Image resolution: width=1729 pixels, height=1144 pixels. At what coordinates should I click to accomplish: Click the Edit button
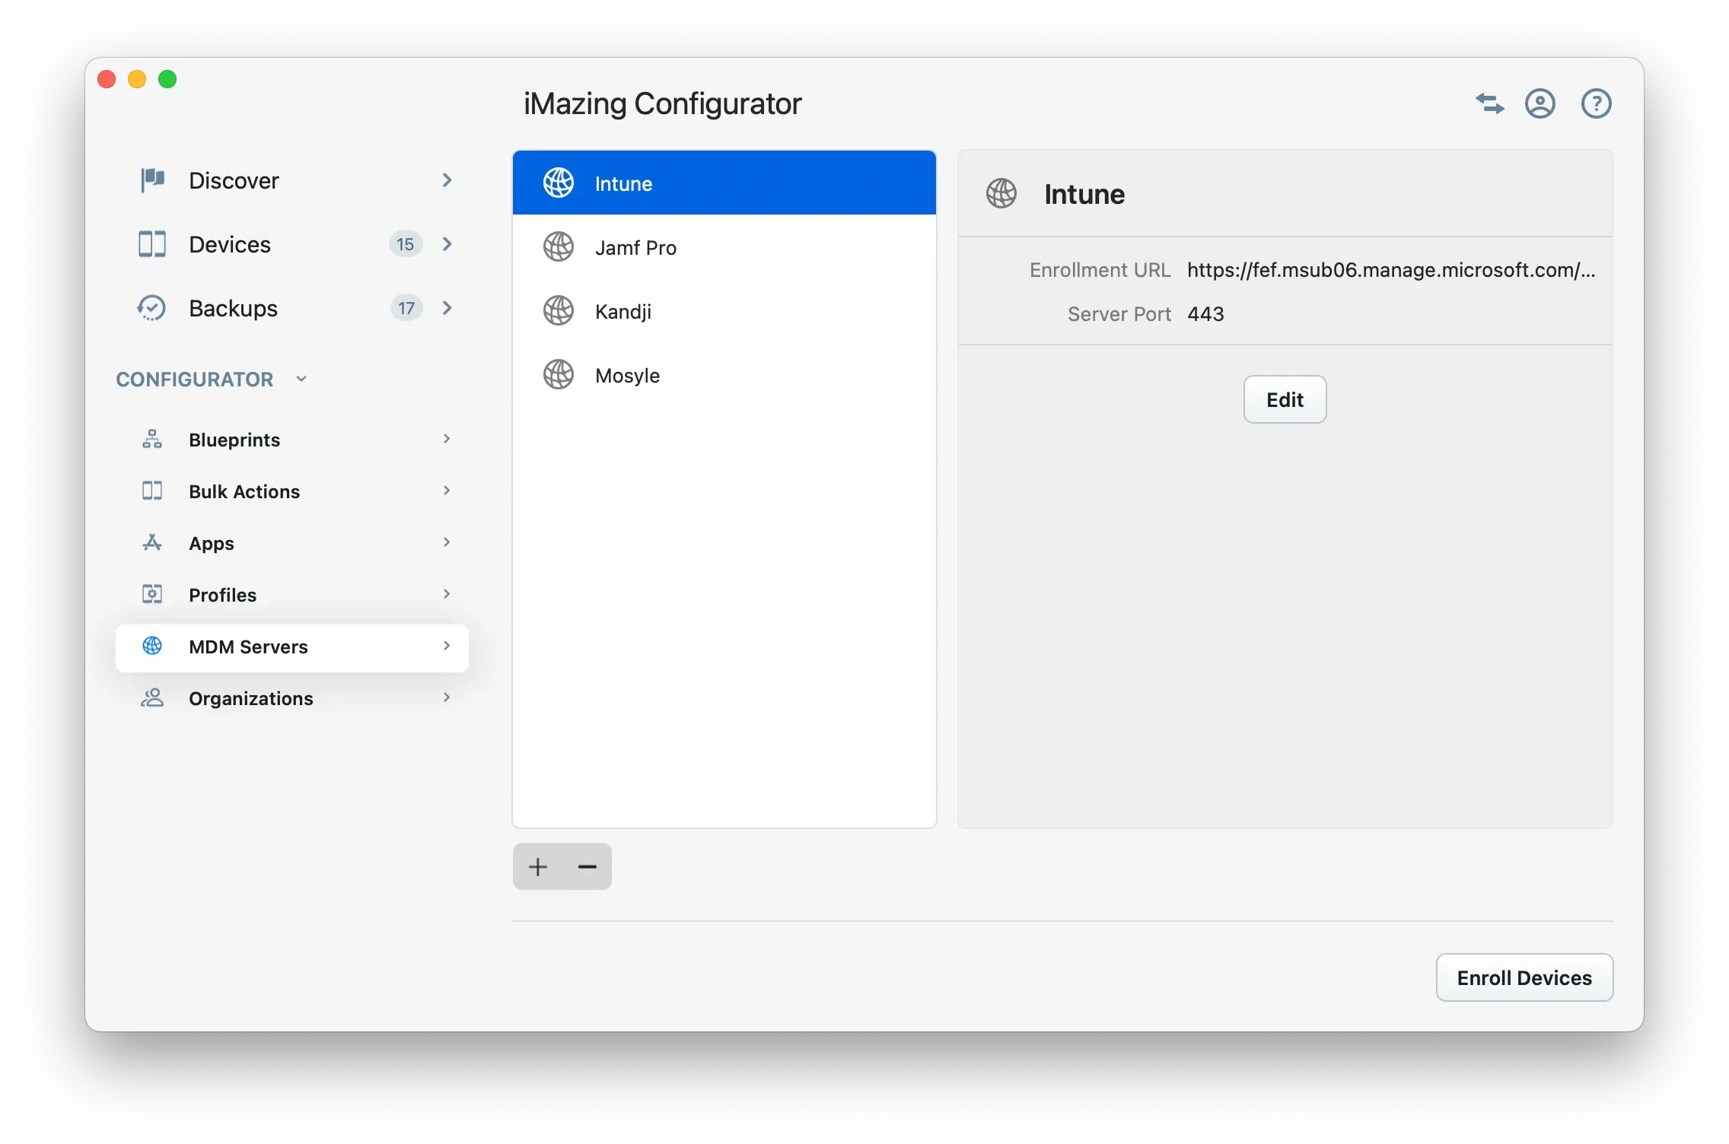click(1284, 399)
